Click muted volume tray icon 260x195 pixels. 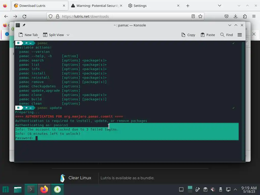[x=213, y=189]
